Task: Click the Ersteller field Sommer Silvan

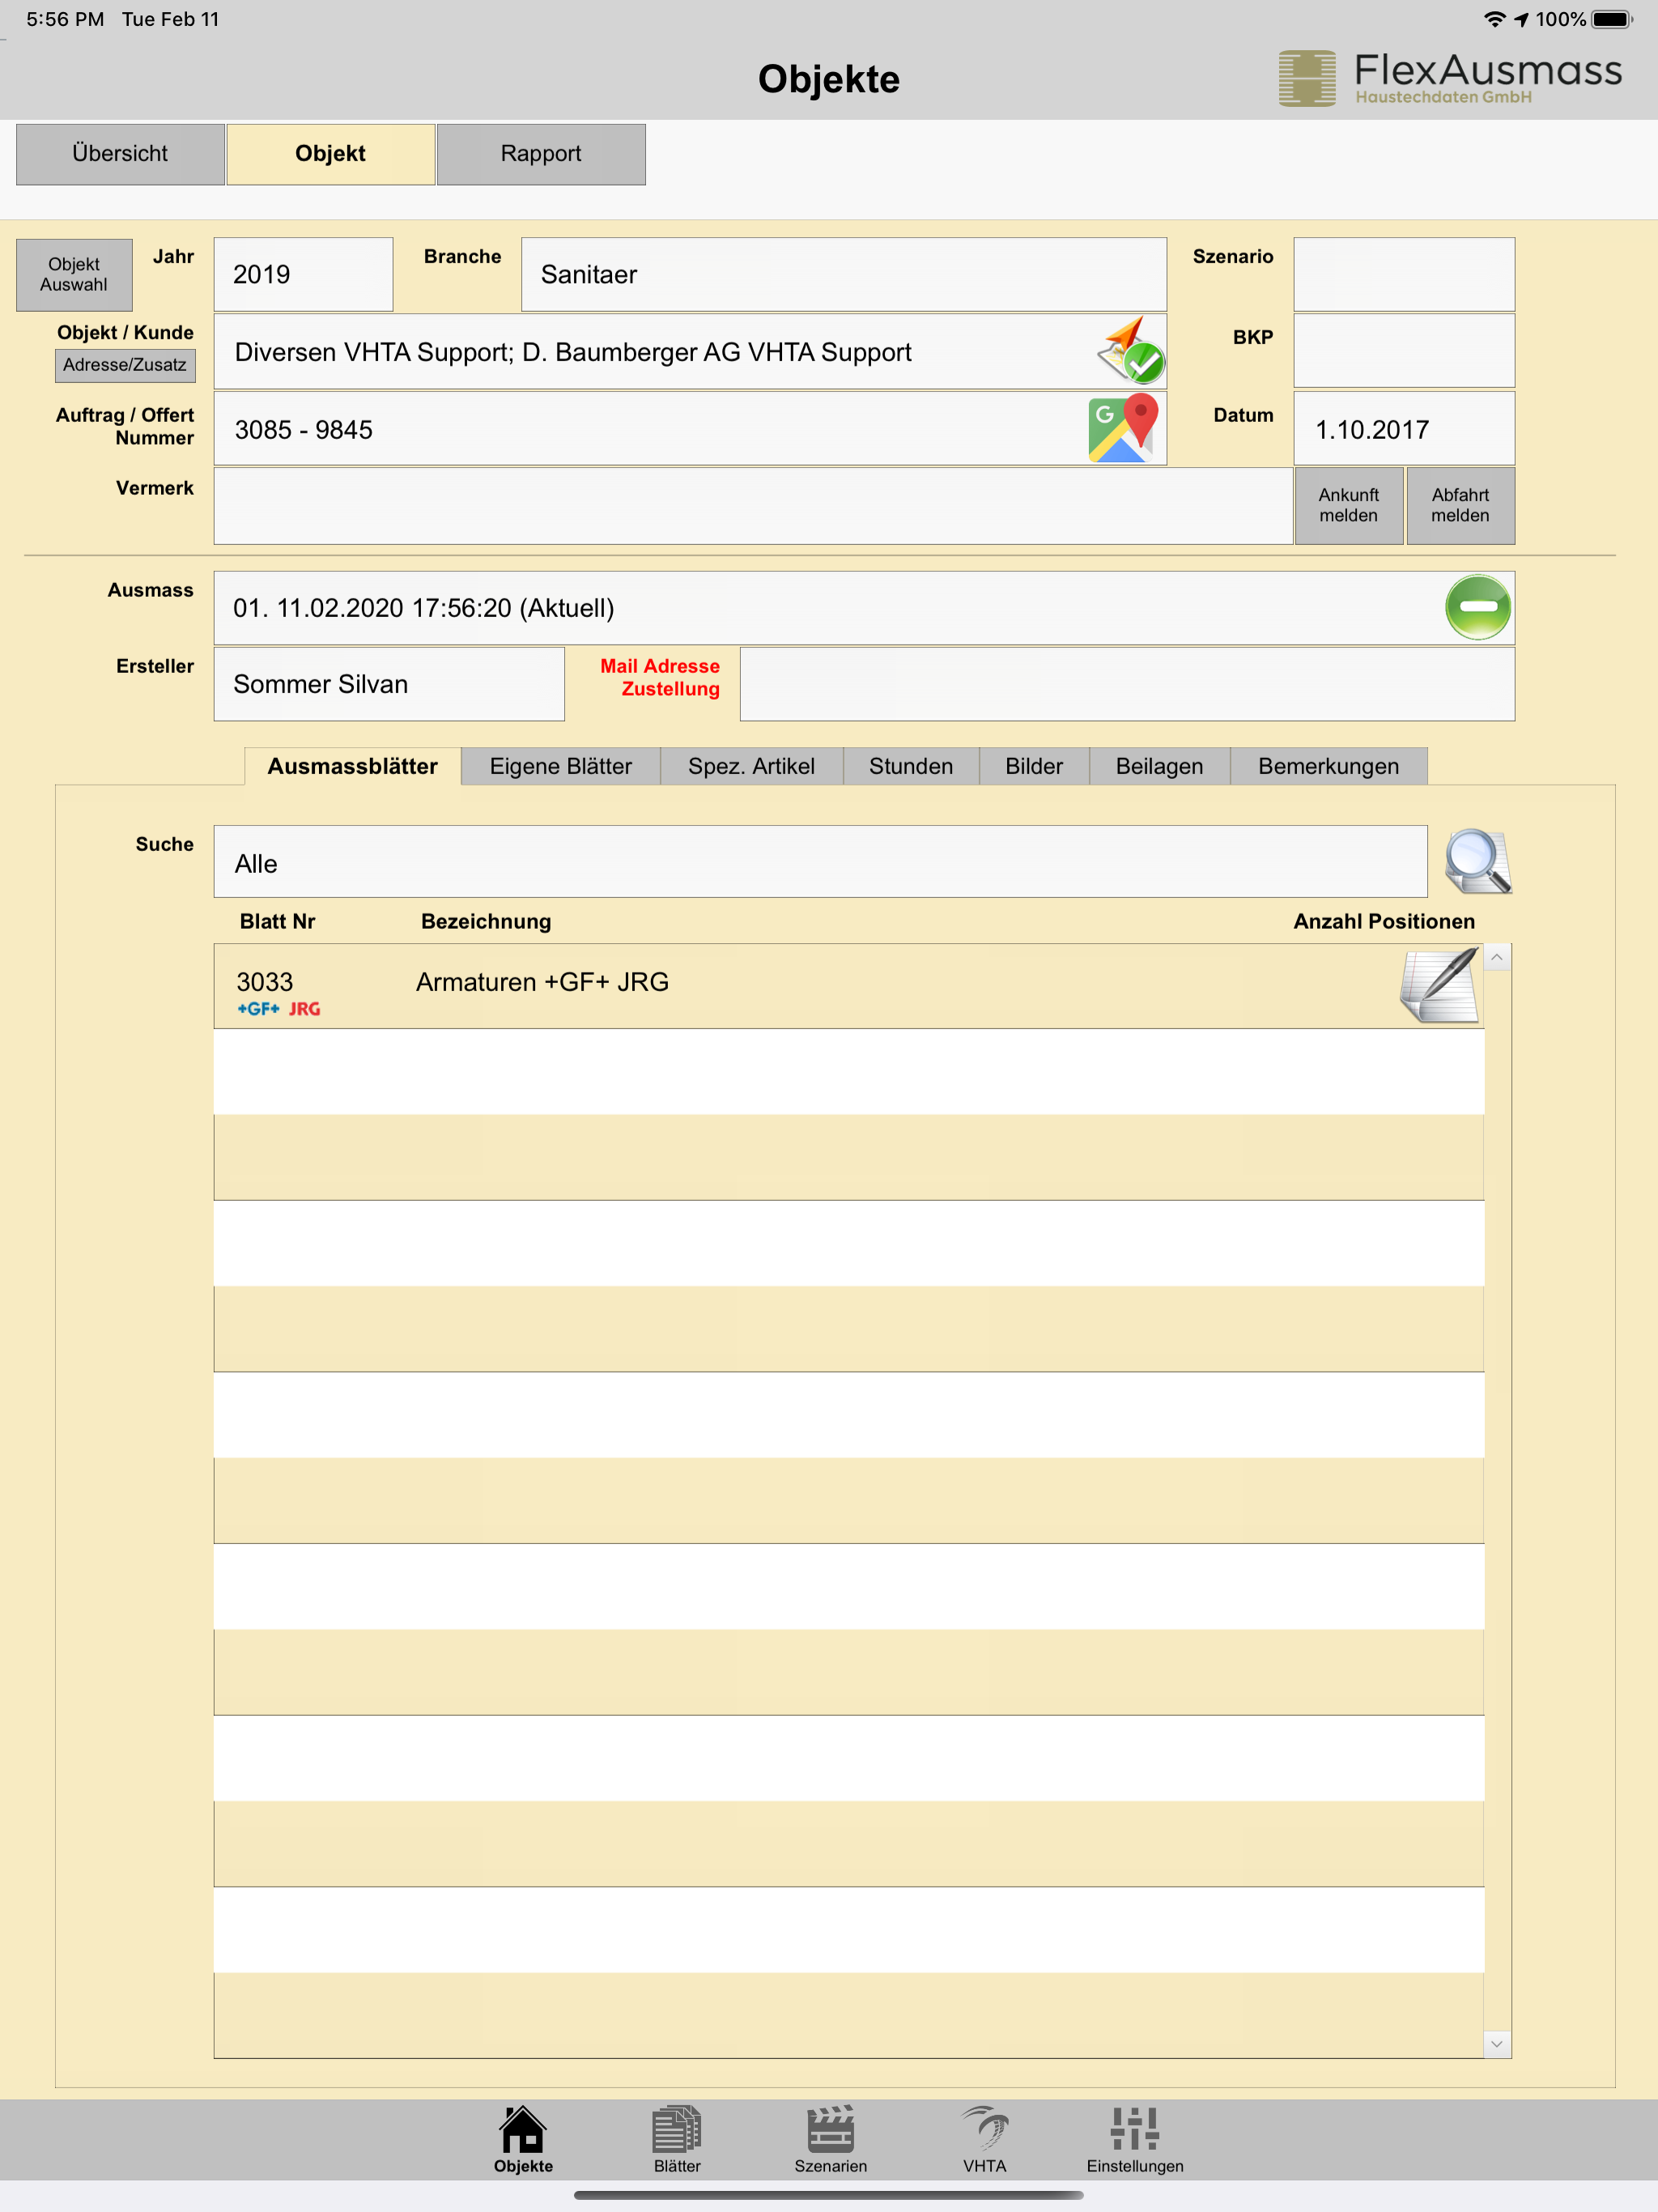Action: coord(389,684)
